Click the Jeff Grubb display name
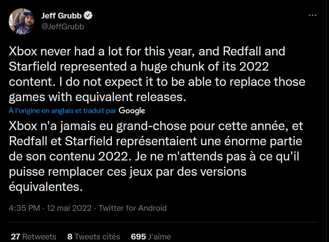The height and width of the screenshot is (242, 329). pyautogui.click(x=61, y=16)
